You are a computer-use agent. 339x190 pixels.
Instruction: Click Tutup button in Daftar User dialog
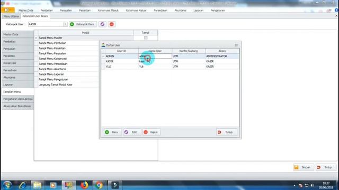226,132
